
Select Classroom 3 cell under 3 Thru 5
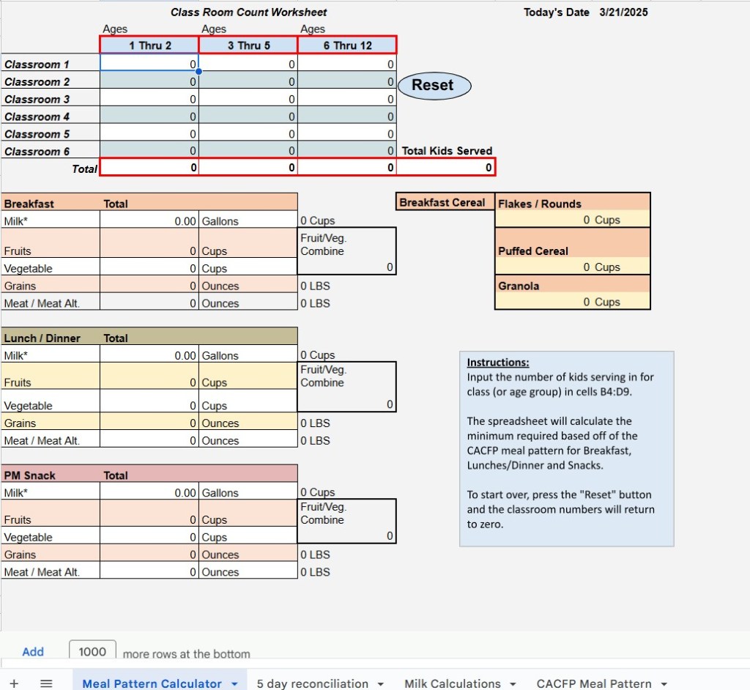point(248,99)
